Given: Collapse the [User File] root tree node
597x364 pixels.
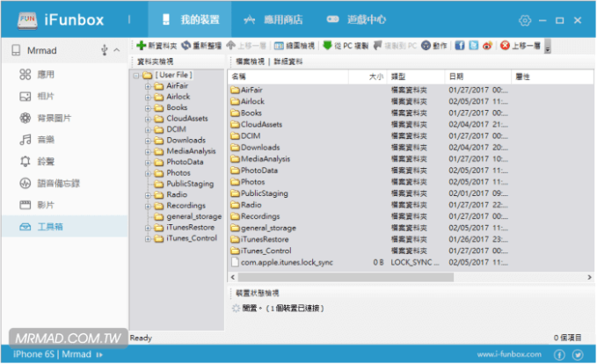Looking at the screenshot, I should tap(136, 76).
